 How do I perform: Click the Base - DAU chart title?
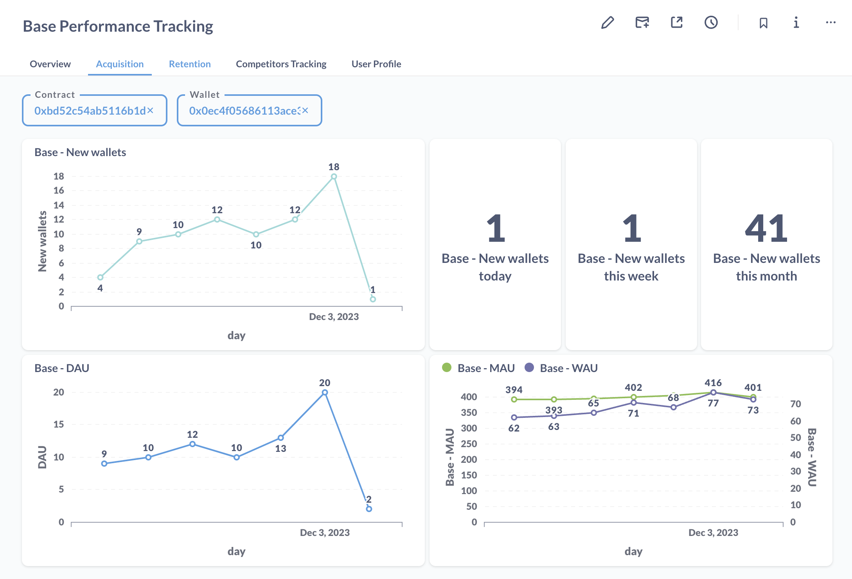click(62, 368)
